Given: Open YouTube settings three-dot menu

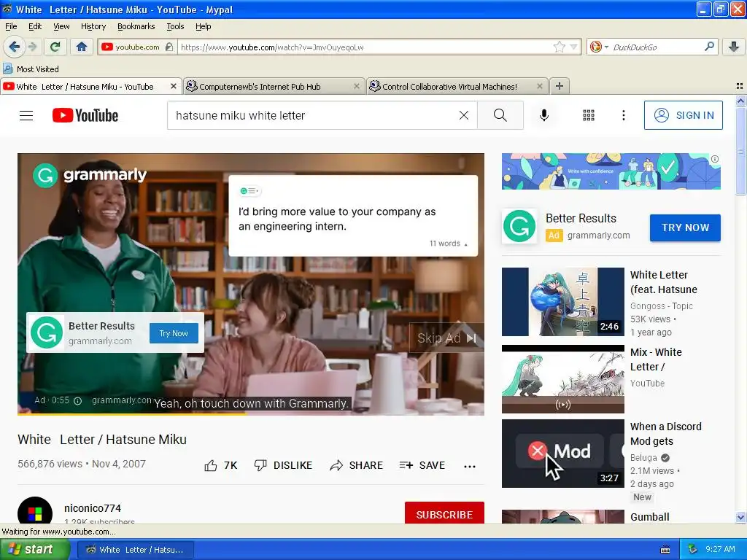Looking at the screenshot, I should click(623, 115).
